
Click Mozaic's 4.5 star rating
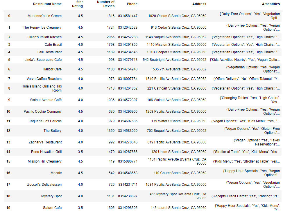(80, 173)
